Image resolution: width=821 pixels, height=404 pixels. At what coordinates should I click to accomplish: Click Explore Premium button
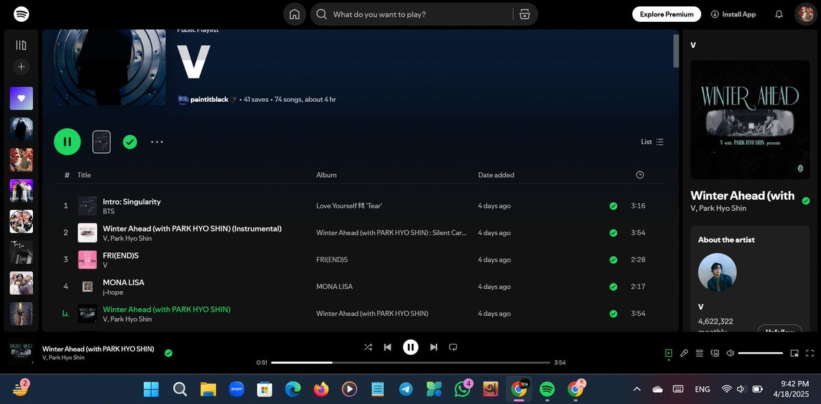pos(666,14)
